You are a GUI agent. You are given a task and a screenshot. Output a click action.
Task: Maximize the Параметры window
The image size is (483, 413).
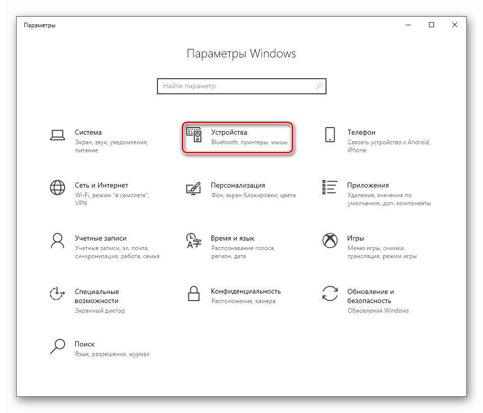point(432,25)
